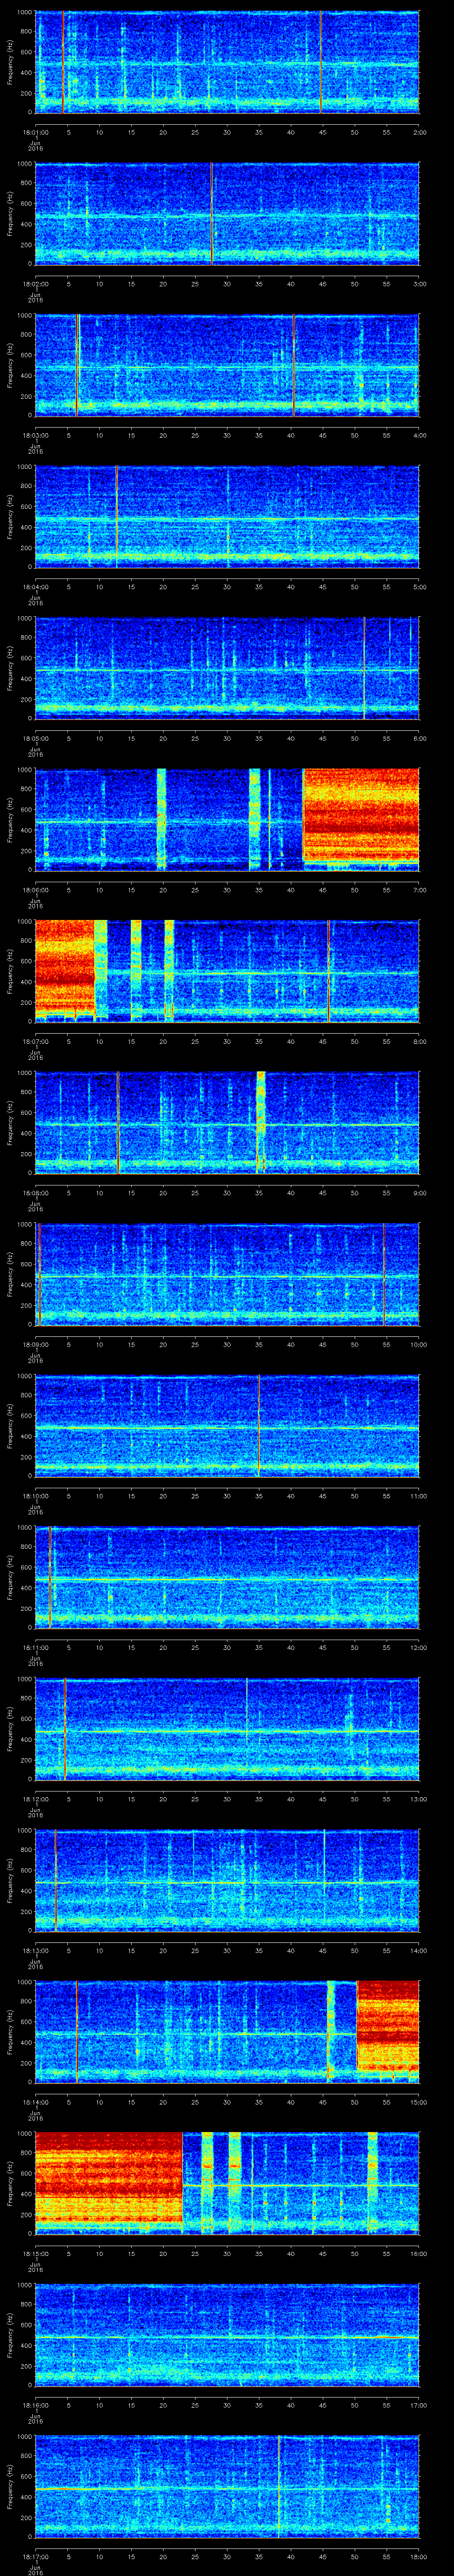Screen dimensions: 454x2576
Task: Click the red line near 6 s in 18:03:00 panel
Action: [x=77, y=366]
